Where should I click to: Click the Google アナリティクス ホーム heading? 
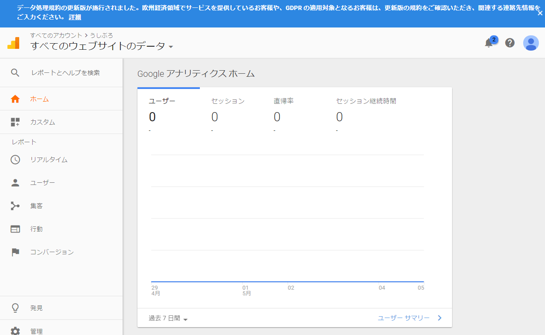coord(196,74)
